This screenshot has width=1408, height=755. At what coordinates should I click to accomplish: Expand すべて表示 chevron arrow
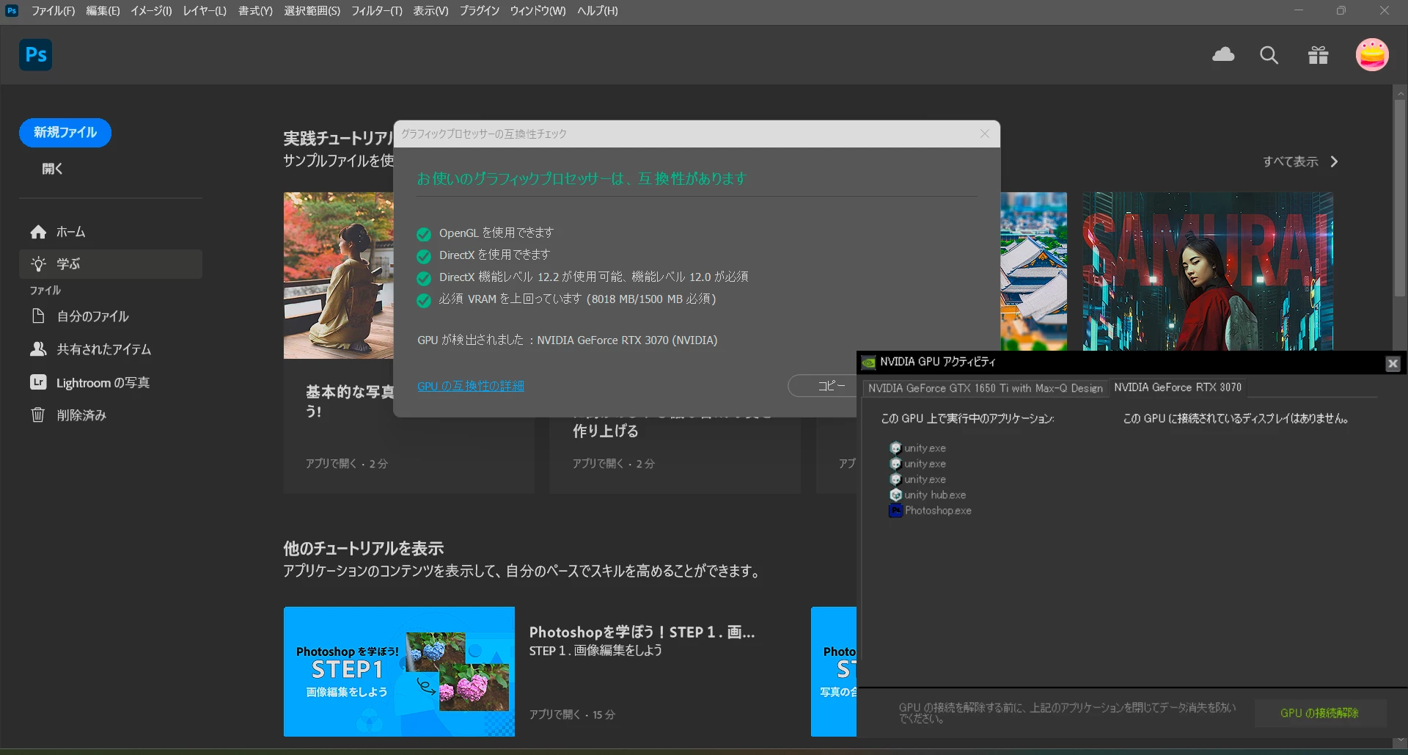tap(1334, 161)
